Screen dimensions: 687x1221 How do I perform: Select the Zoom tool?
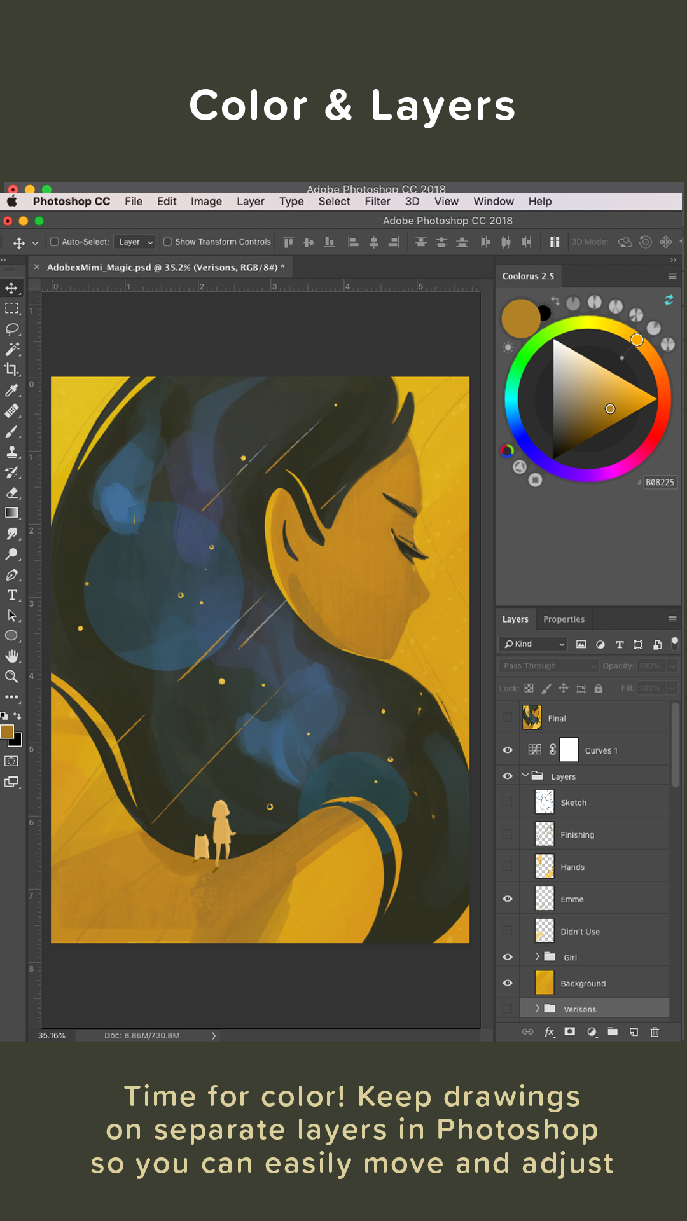point(11,676)
